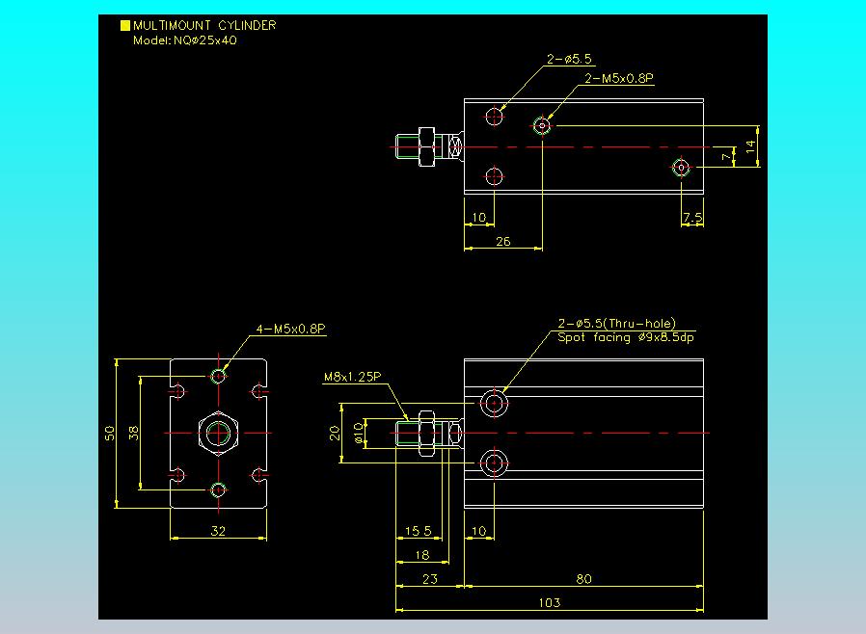This screenshot has height=634, width=866.
Task: Click the 26 dimension value
Action: (503, 242)
